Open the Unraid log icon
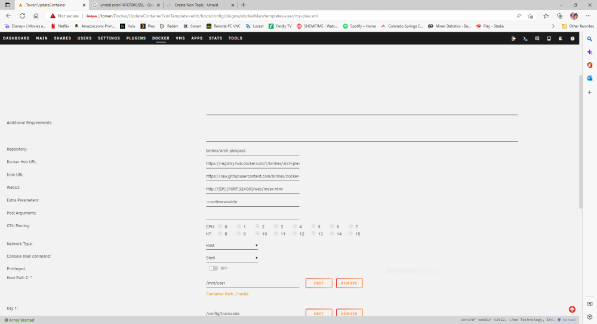 561,38
